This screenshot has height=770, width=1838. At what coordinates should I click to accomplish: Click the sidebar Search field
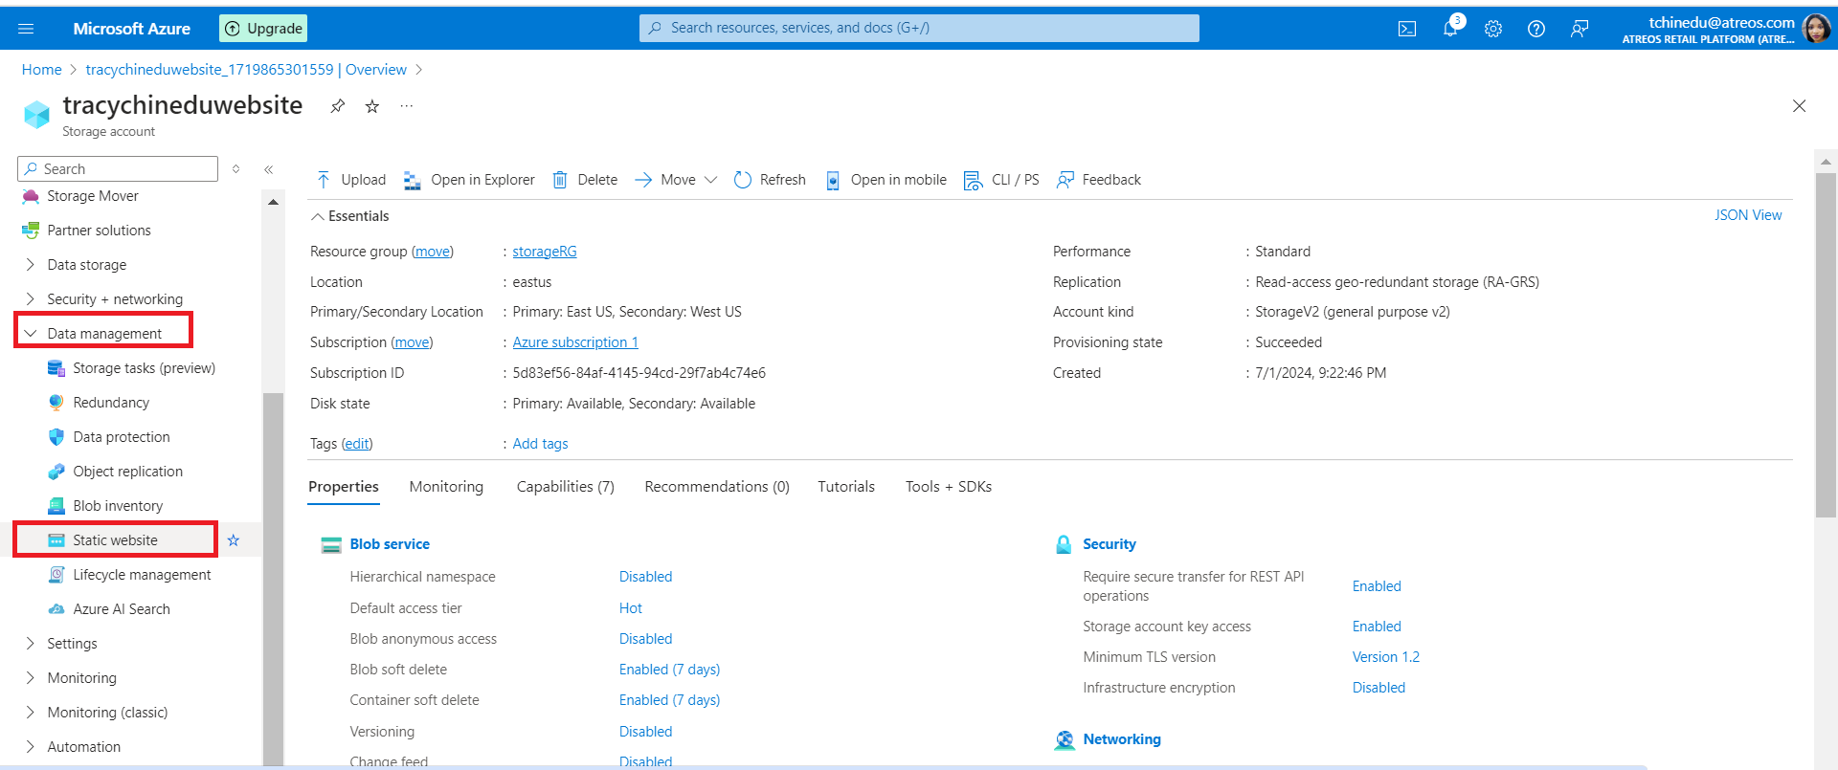[x=118, y=169]
